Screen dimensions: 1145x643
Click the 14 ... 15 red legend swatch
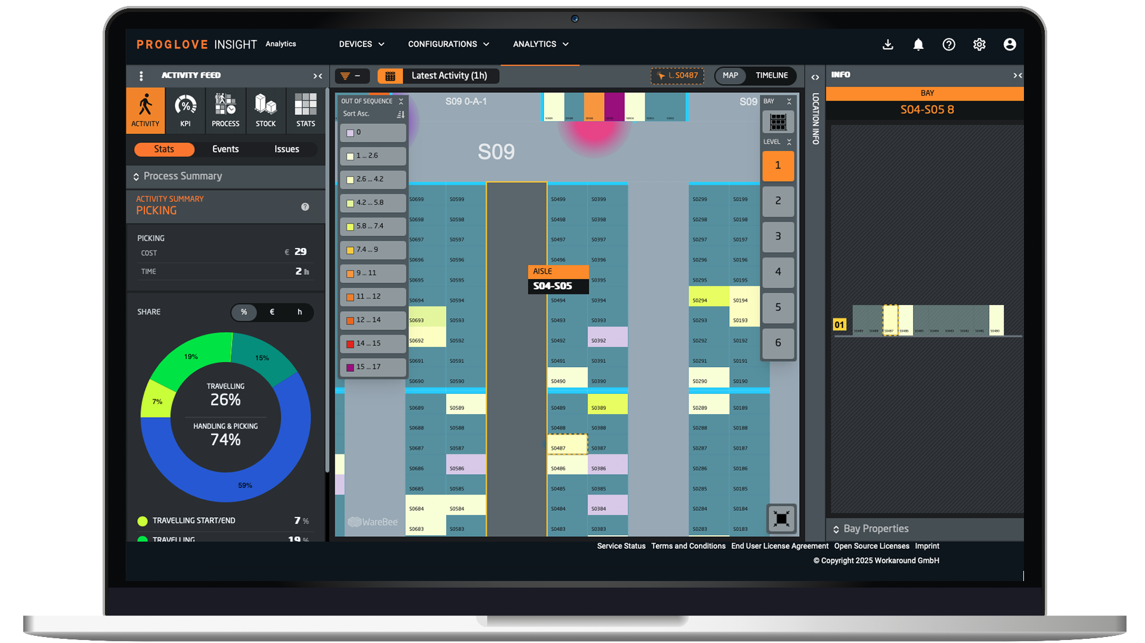(x=351, y=344)
